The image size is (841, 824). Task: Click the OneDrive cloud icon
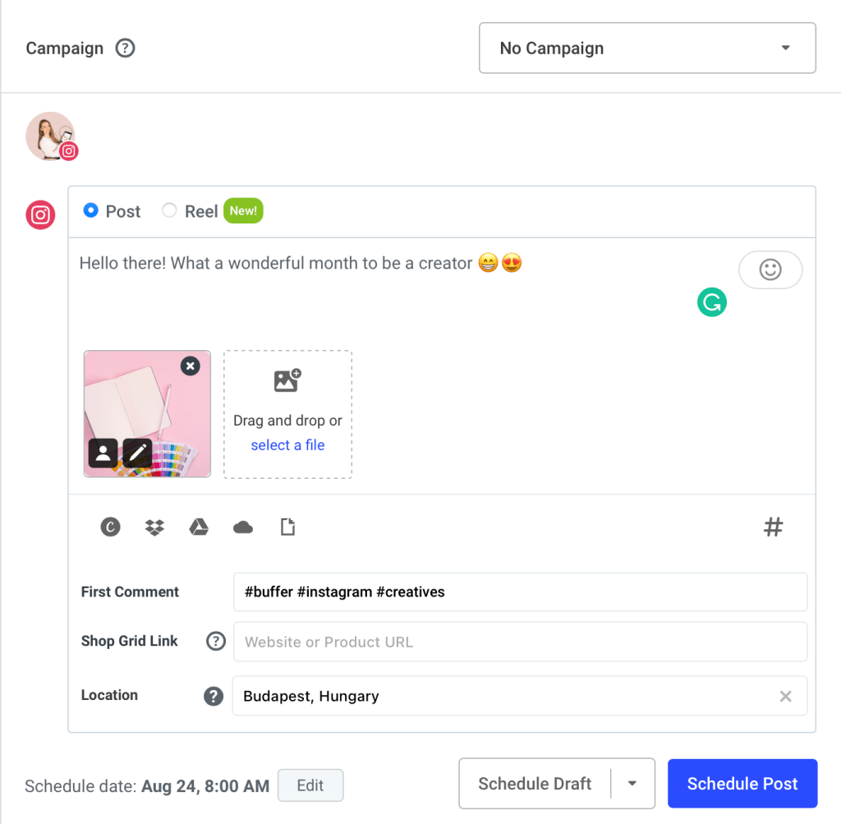click(243, 527)
